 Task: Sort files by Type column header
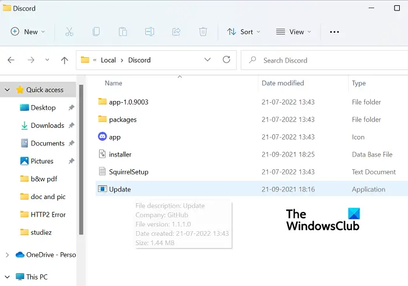(x=358, y=83)
